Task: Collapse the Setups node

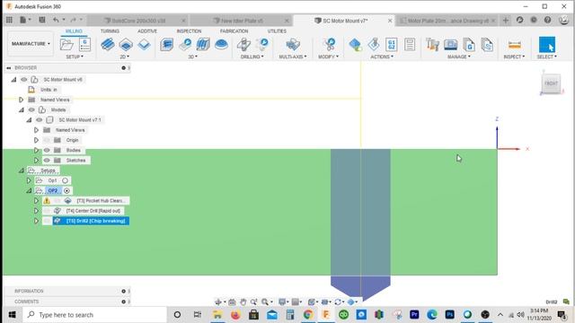Action: tap(22, 170)
